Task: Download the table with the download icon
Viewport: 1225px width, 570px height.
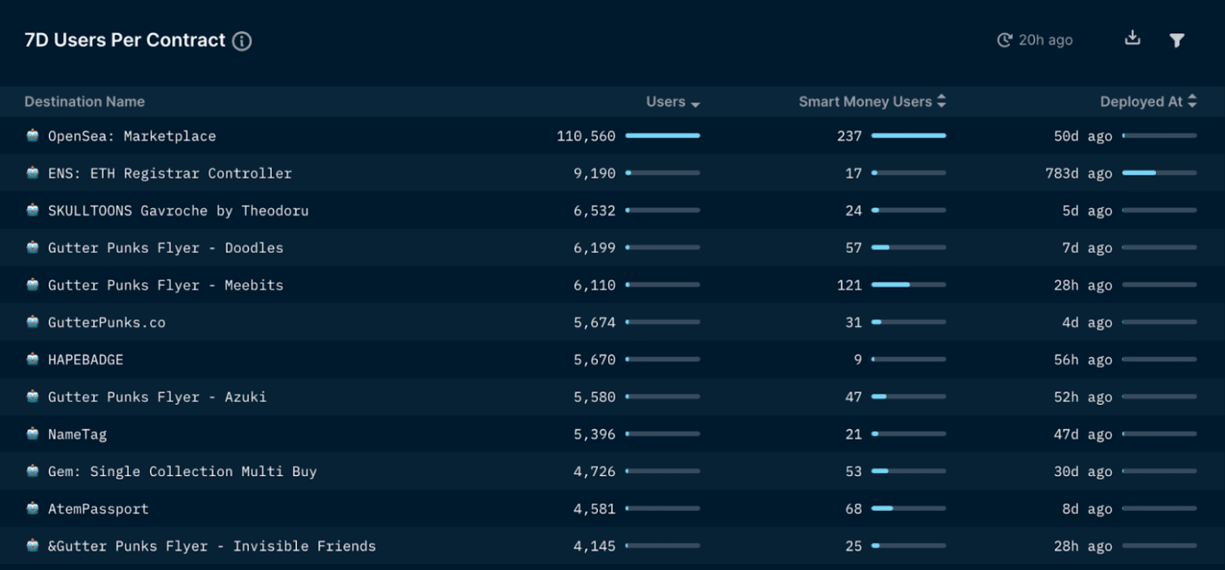Action: (x=1133, y=38)
